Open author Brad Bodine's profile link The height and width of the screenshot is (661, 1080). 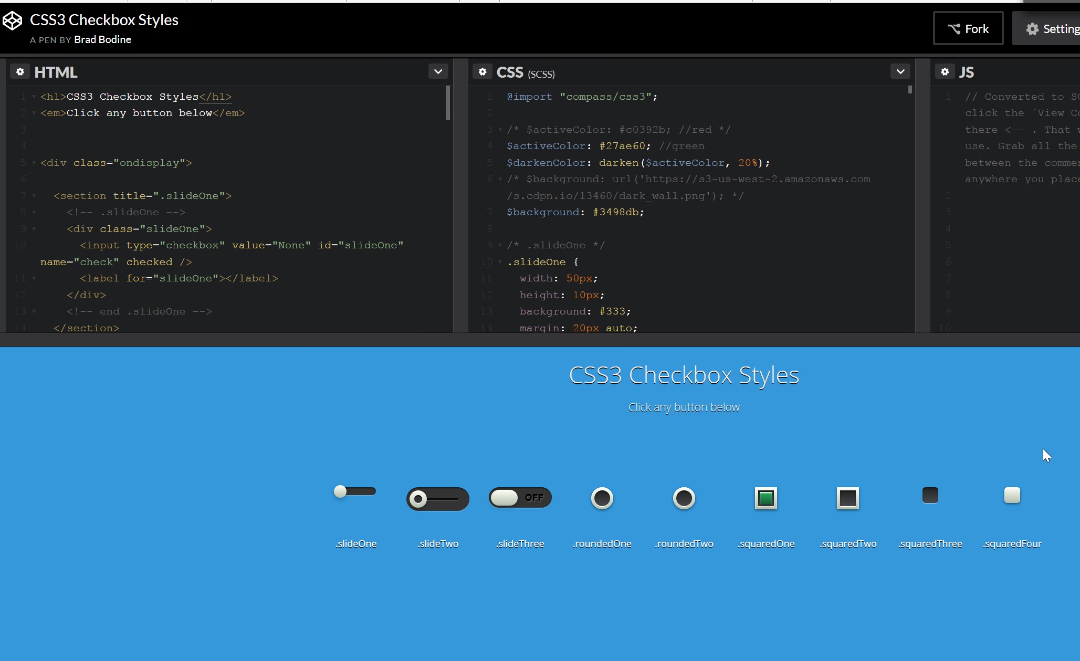pos(102,40)
